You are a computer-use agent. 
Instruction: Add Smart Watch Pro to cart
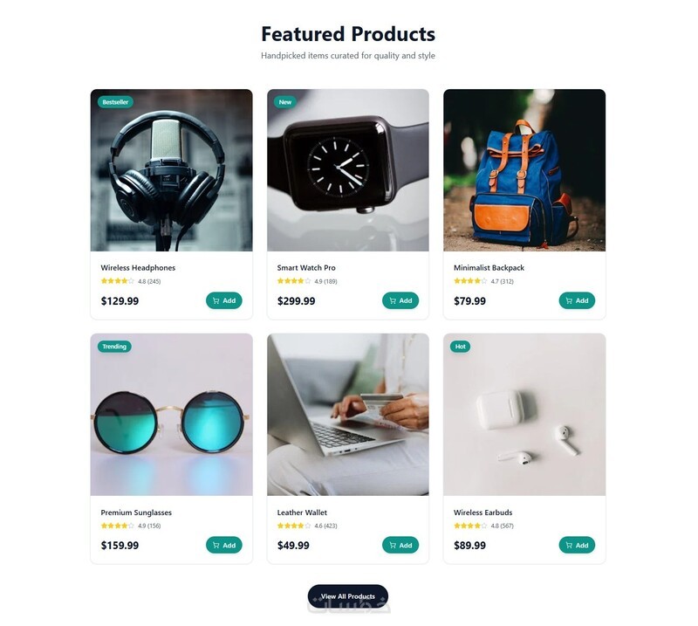(x=400, y=300)
